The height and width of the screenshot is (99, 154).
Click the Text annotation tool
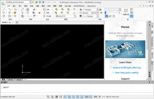(46, 9)
